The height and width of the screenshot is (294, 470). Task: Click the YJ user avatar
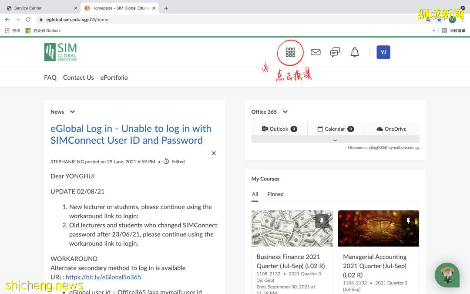[383, 53]
